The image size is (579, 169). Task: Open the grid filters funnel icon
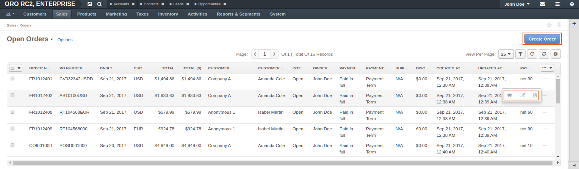click(521, 54)
